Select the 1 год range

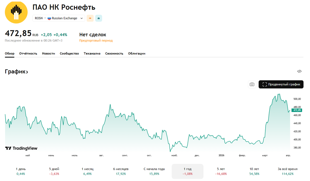coord(188,171)
